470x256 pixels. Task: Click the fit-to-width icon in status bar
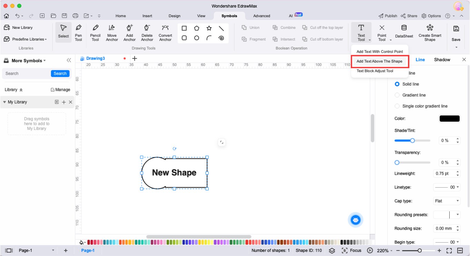[x=460, y=250]
